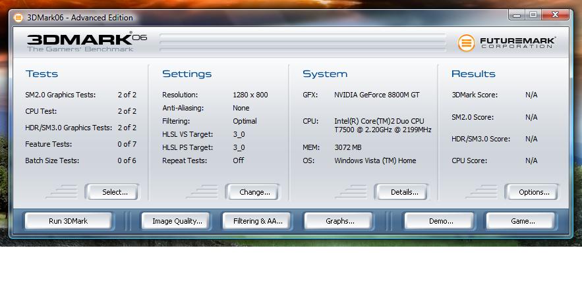Click the Repeat Tests 'Off' value

click(x=239, y=160)
